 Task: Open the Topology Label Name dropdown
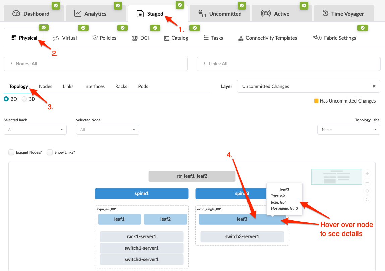[x=349, y=130]
